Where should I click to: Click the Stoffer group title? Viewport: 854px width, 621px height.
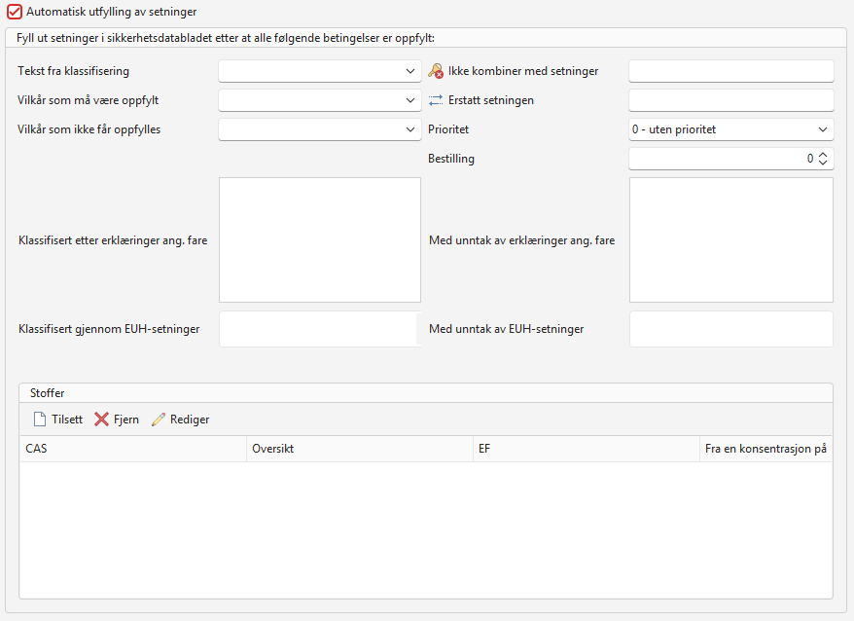48,393
